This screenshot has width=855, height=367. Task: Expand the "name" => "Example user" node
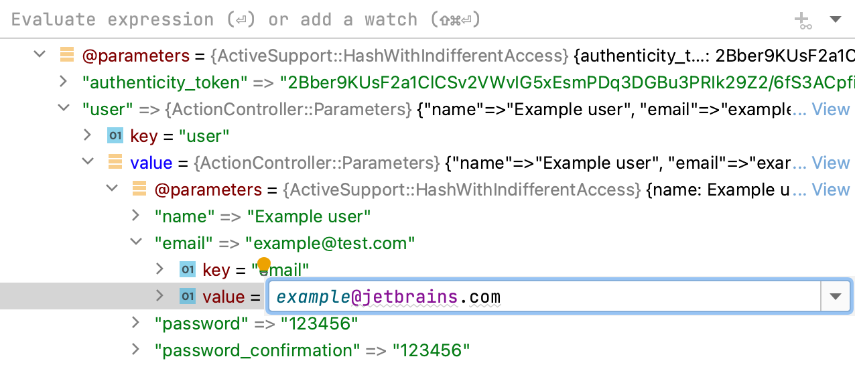pos(135,216)
